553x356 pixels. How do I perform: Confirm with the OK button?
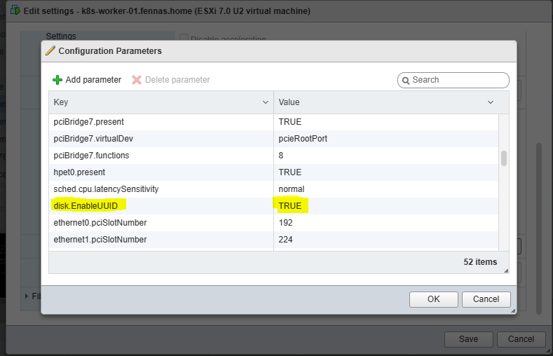pos(433,299)
